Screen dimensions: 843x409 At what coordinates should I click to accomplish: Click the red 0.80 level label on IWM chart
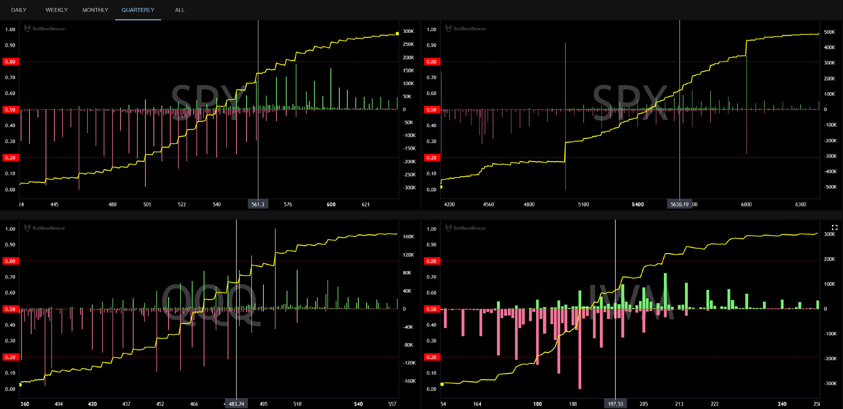(432, 261)
